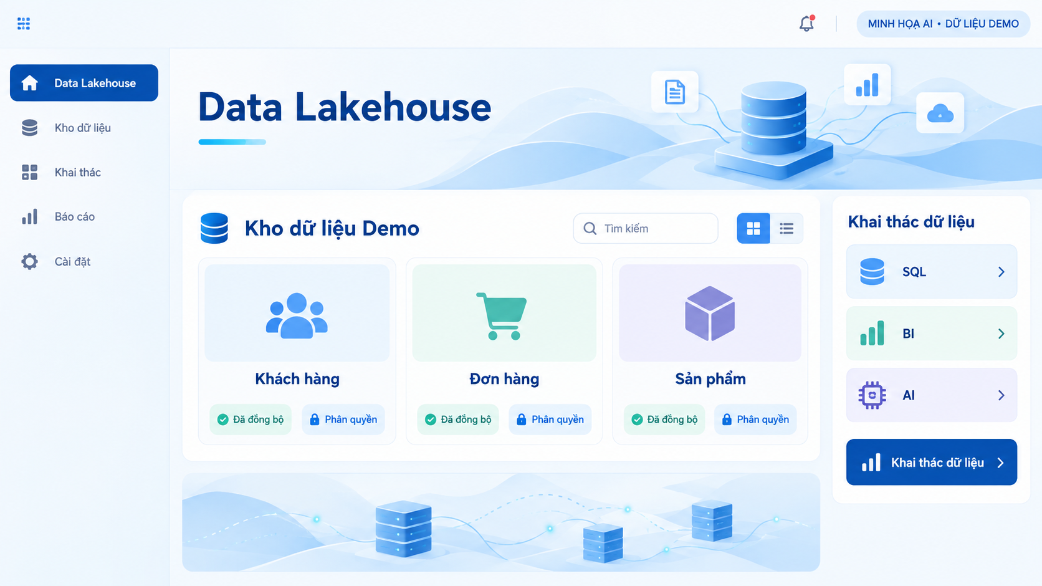This screenshot has width=1042, height=586.
Task: Click the AI chip icon
Action: [872, 395]
